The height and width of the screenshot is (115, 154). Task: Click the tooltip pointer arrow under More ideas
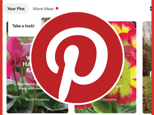coord(45,13)
